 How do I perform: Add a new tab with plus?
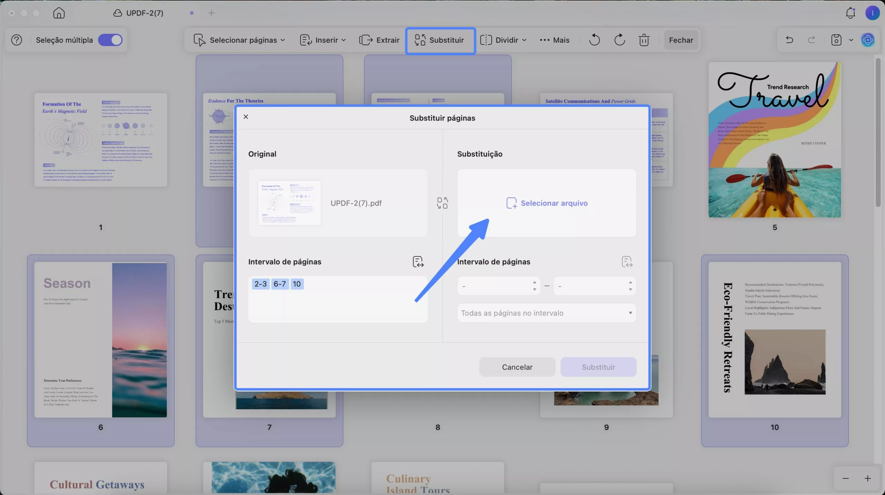tap(211, 13)
